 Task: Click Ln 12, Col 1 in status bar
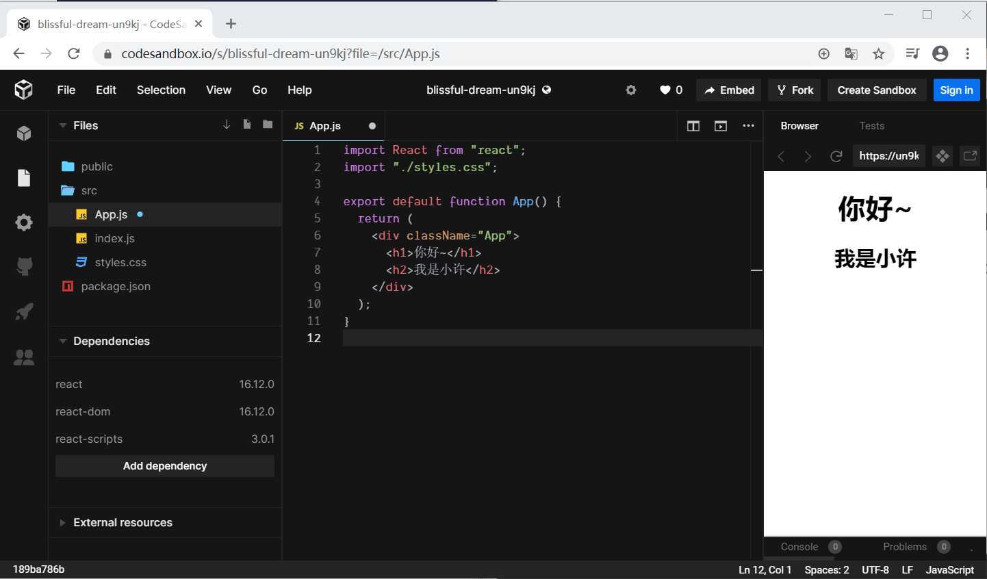(765, 570)
